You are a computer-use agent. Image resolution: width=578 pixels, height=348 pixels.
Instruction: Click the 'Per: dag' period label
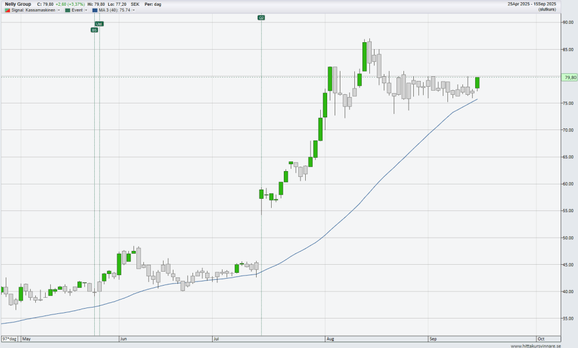coord(153,5)
